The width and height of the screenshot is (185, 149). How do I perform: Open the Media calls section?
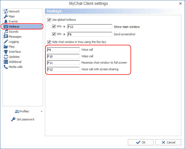point(16,67)
